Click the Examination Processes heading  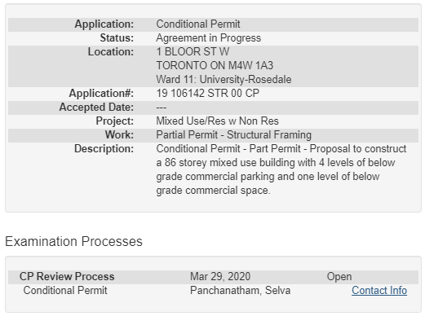(73, 241)
